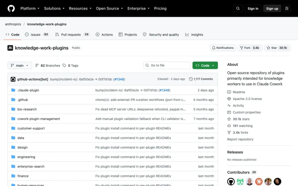This screenshot has height=186, width=298.
Task: Click the pulse icon beside Activity
Action: pos(229,105)
